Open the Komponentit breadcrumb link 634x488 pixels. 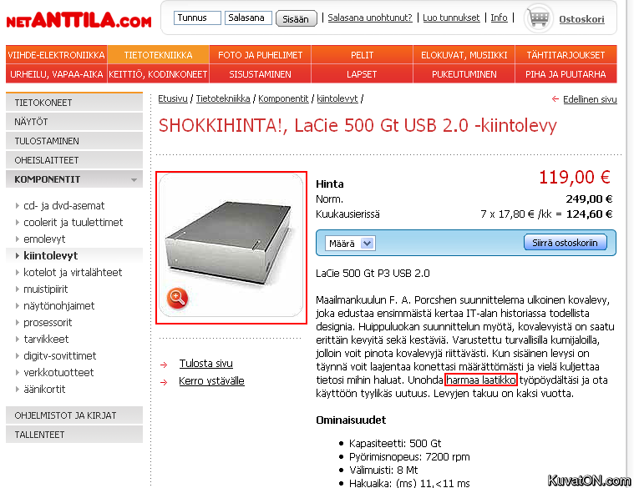click(x=283, y=98)
